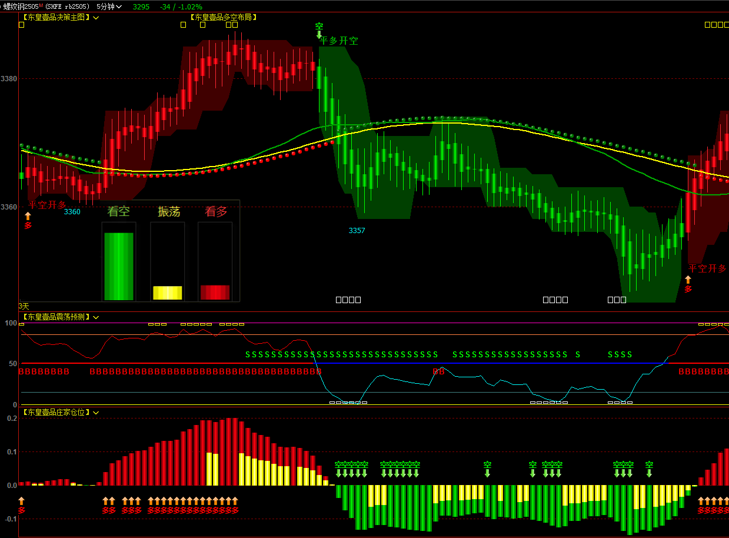Click the 看多 gauge label
The image size is (729, 538).
[x=216, y=211]
